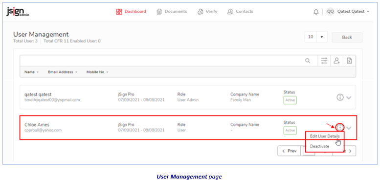
Task: Open the Mobile No filter dropdown
Action: (x=97, y=72)
